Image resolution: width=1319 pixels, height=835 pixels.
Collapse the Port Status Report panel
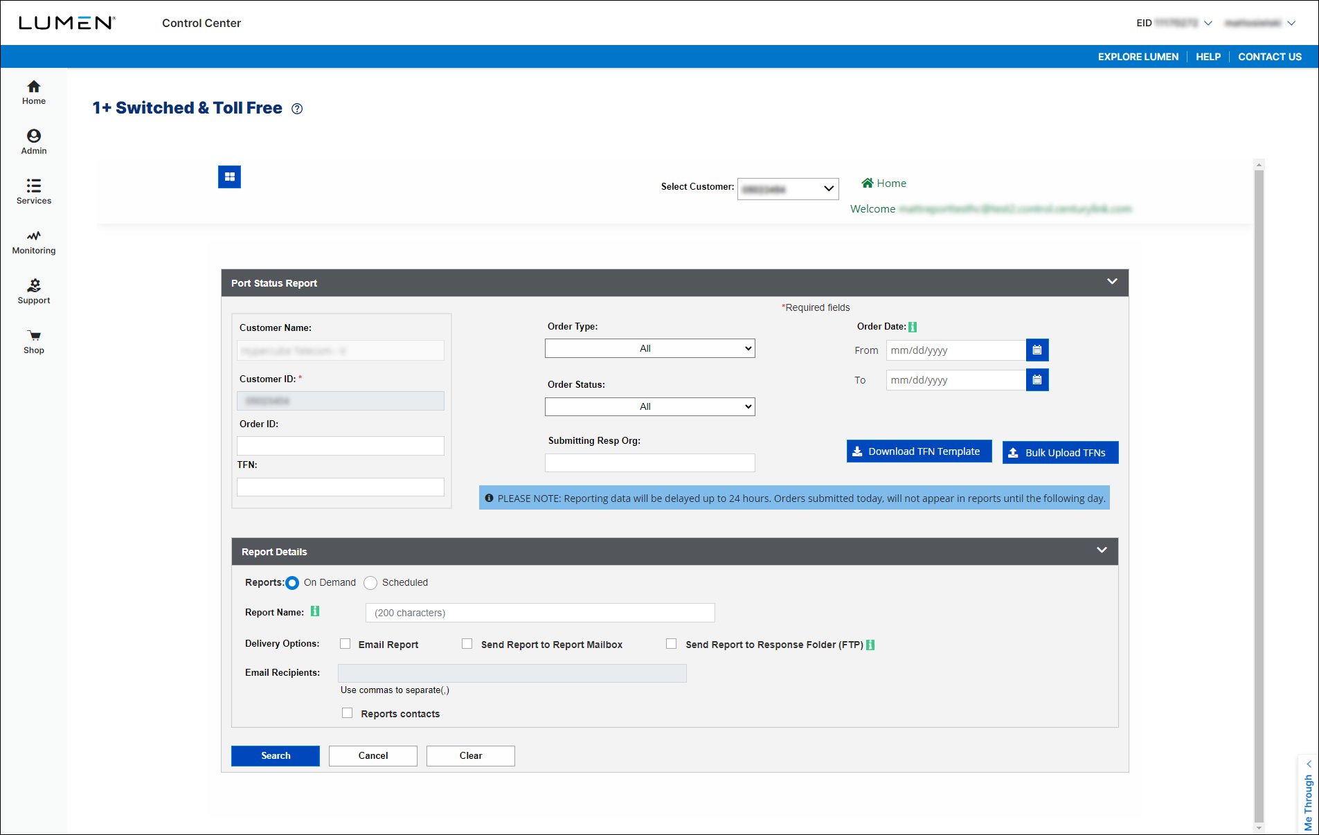coord(1112,282)
